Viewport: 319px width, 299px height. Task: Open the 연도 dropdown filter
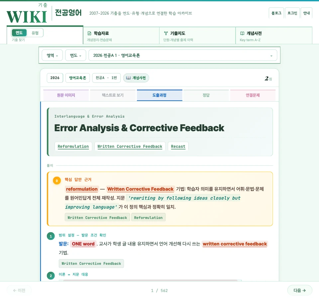tap(75, 55)
